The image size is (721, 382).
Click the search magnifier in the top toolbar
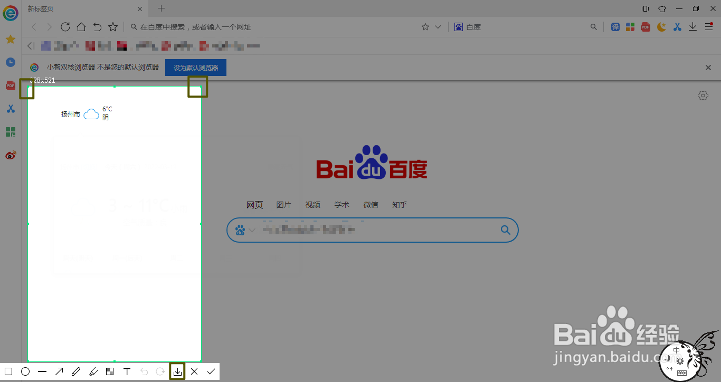coord(594,27)
